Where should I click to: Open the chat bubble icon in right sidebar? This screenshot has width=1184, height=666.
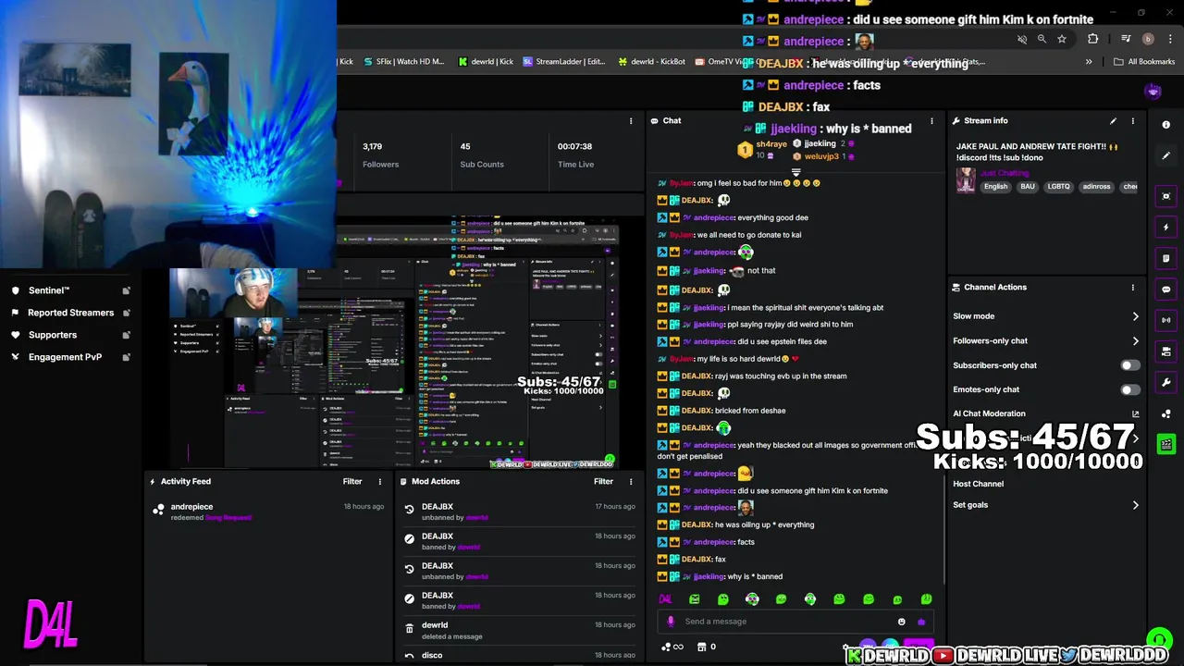1165,290
